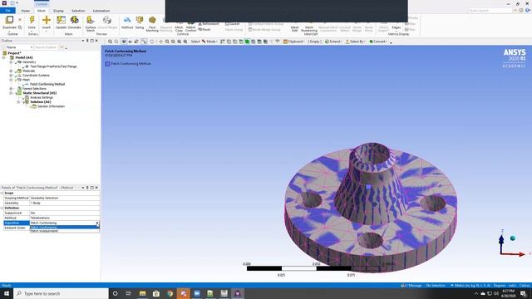The width and height of the screenshot is (532, 299).
Task: Collapse the Static Structural (A5) node
Action: point(11,93)
